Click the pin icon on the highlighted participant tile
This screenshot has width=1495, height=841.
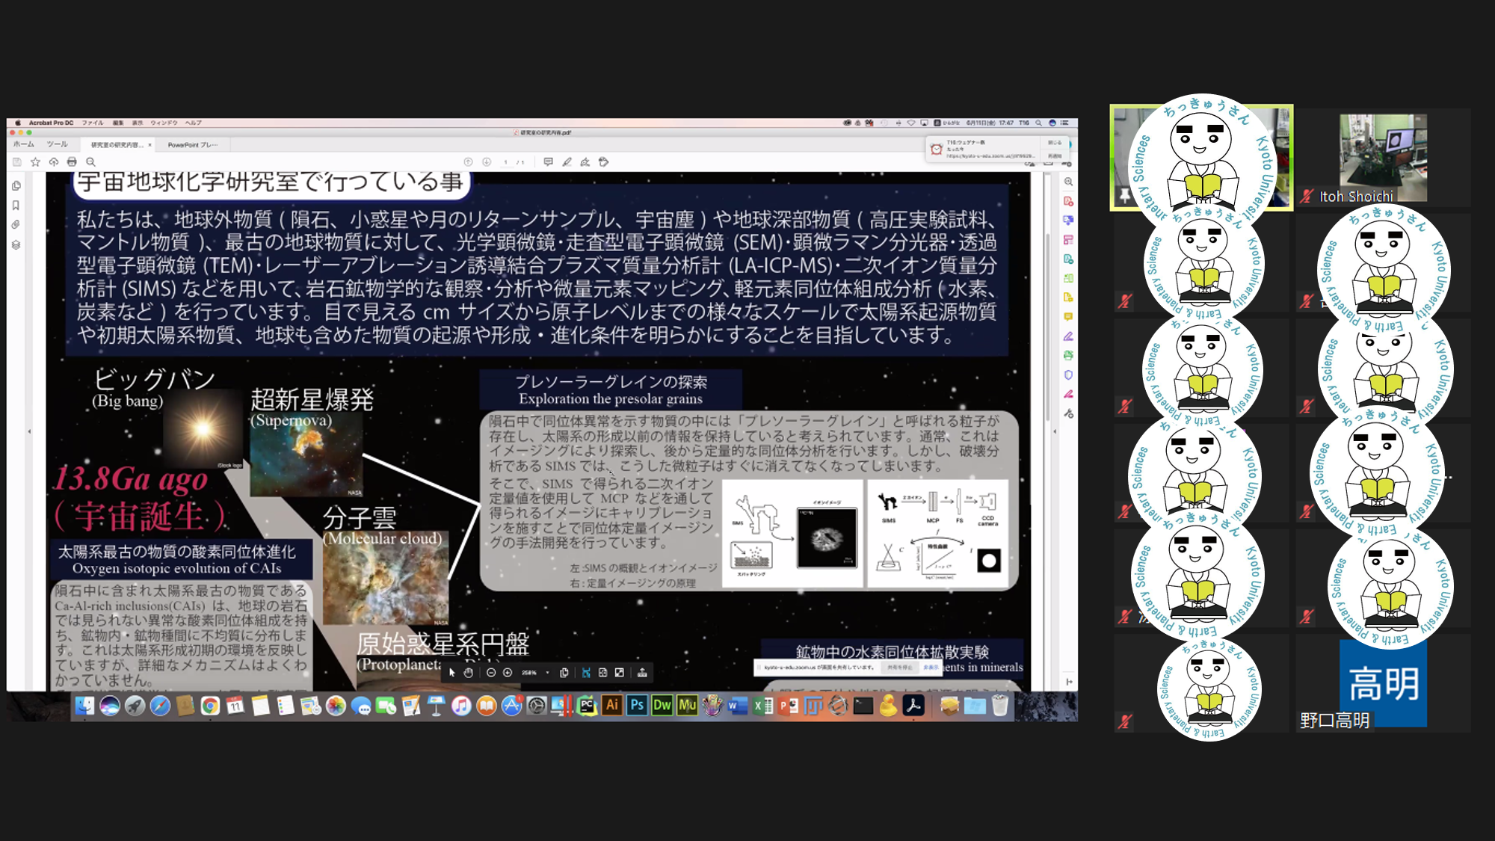[x=1124, y=196]
